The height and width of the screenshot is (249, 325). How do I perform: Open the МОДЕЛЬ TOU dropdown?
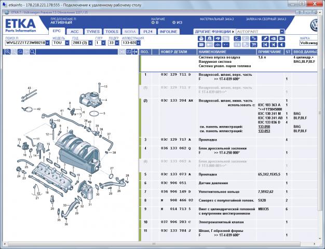click(67, 43)
